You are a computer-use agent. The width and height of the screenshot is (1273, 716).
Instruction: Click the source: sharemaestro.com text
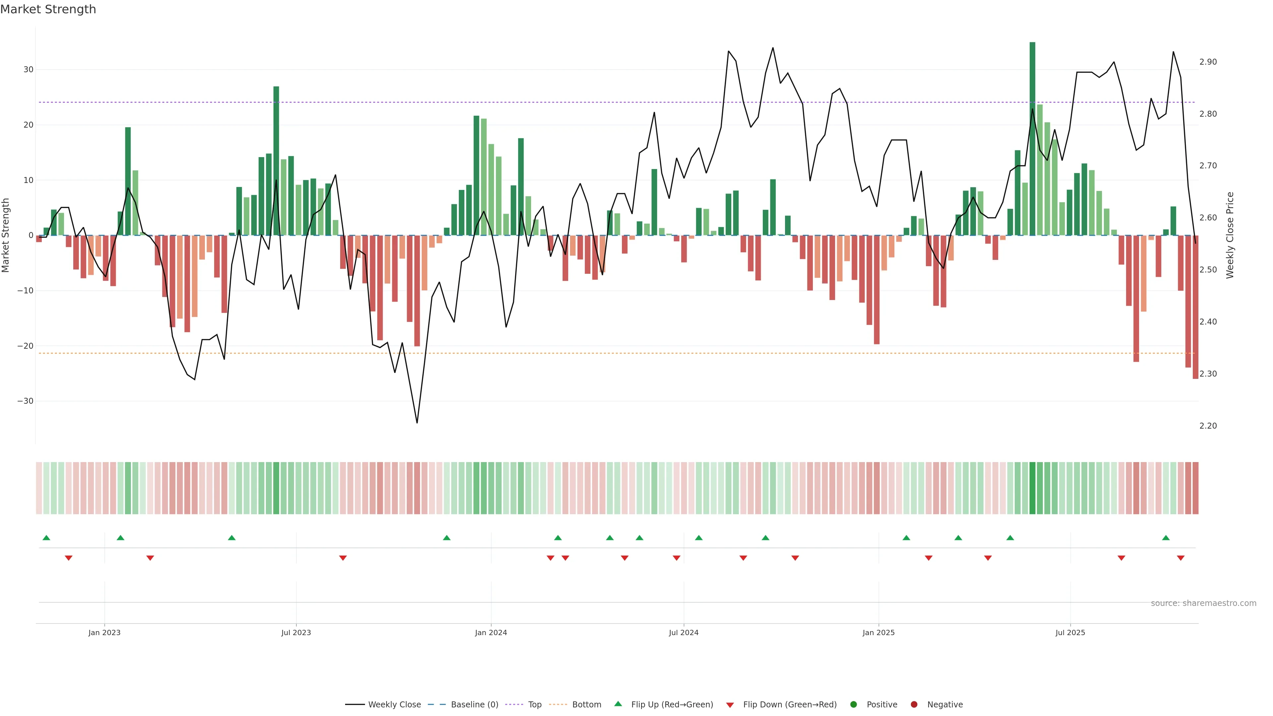(1203, 603)
